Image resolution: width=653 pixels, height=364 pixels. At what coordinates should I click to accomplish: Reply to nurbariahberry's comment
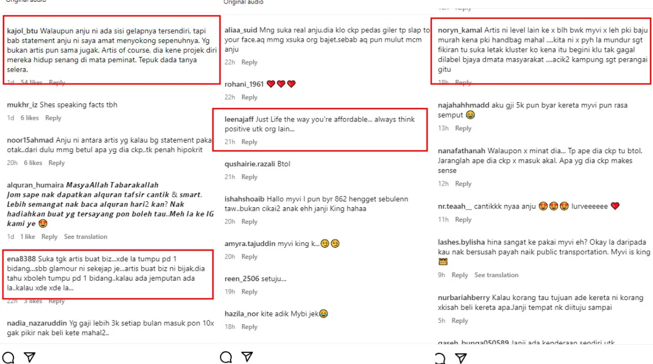point(459,321)
